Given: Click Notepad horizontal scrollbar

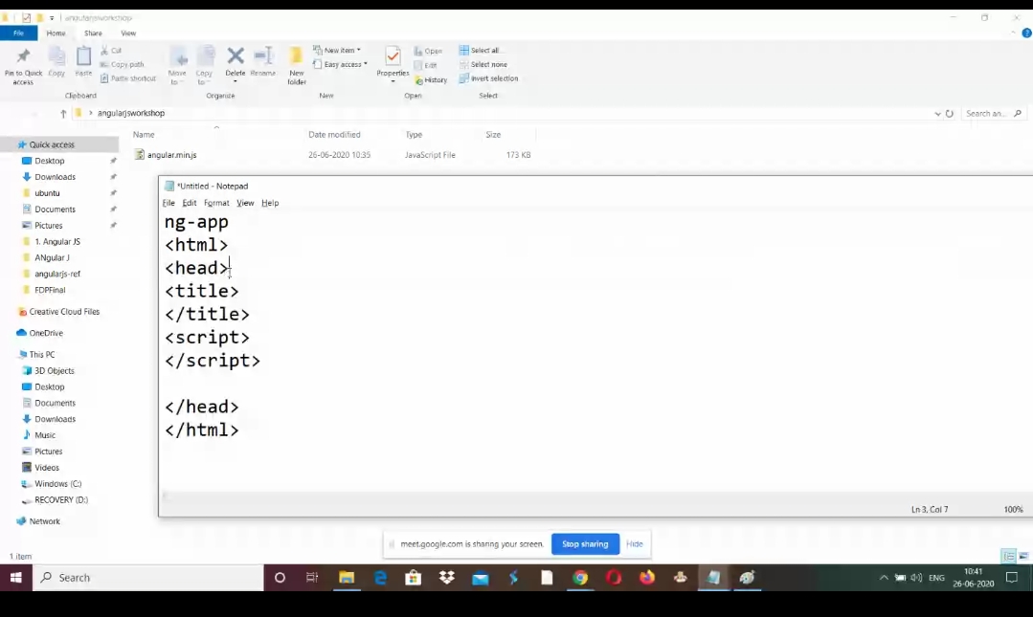Looking at the screenshot, I should coord(574,496).
